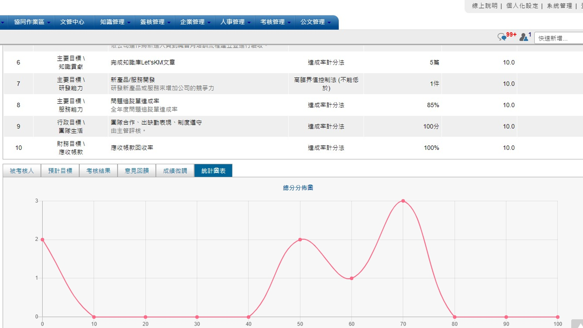Open the 簽核管理 menu

pos(155,22)
